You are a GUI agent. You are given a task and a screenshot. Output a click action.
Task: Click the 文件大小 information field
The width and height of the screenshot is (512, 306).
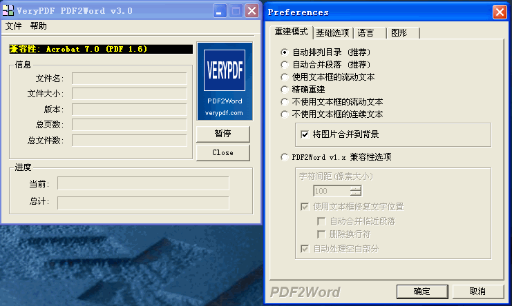[129, 94]
